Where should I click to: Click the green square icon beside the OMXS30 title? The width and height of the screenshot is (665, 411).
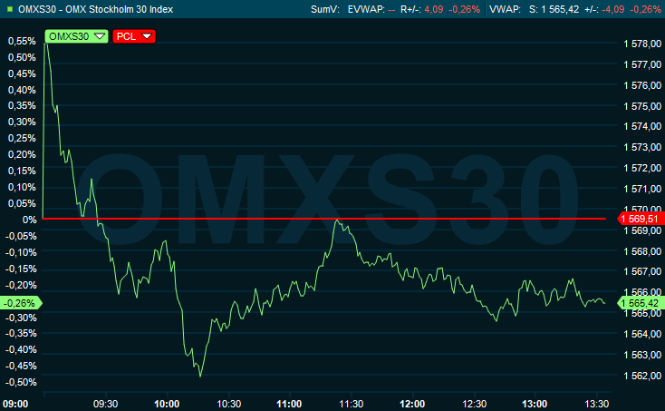click(10, 9)
